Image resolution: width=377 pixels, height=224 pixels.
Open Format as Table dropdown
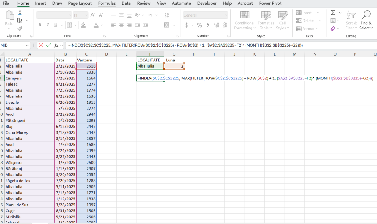pos(266,21)
